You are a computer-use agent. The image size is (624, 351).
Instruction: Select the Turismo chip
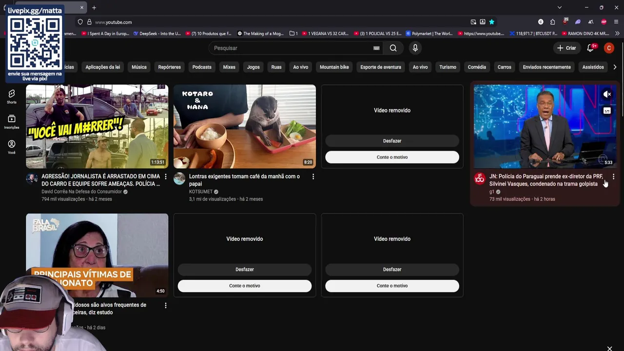[x=448, y=67]
